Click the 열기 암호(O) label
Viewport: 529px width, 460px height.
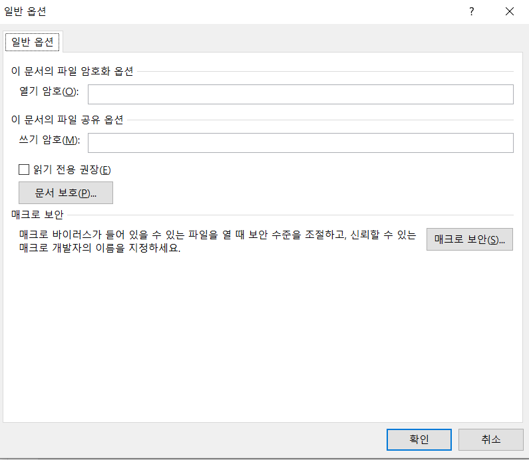(x=49, y=91)
